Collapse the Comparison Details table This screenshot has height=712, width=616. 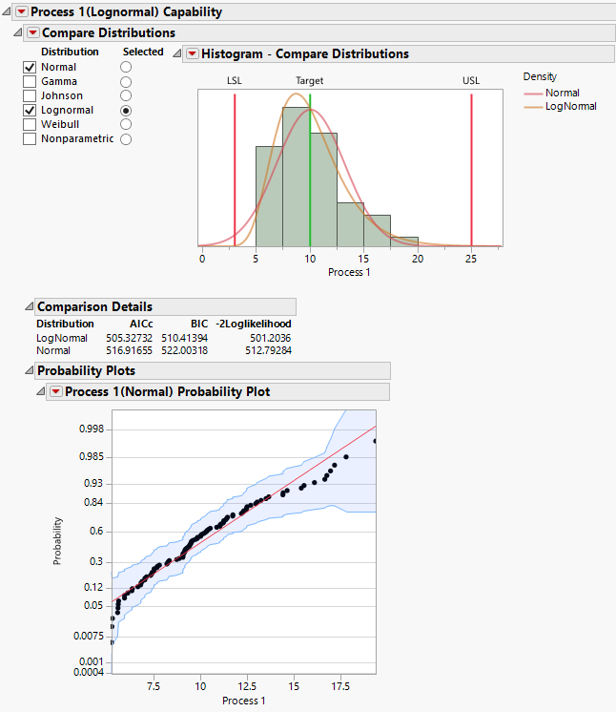(x=29, y=306)
